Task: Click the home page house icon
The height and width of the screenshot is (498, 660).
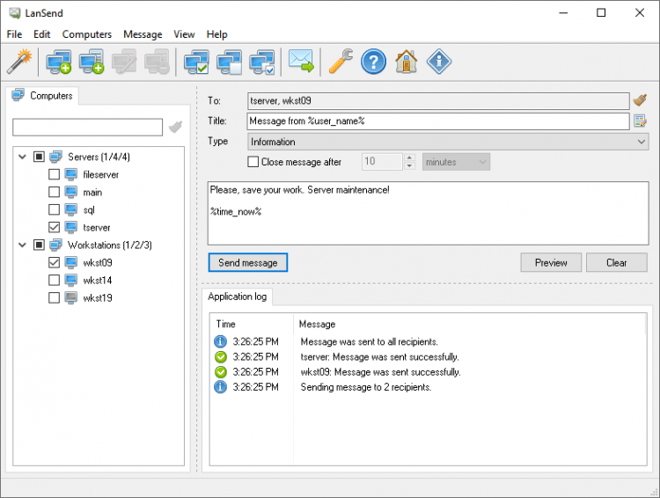Action: [x=407, y=62]
